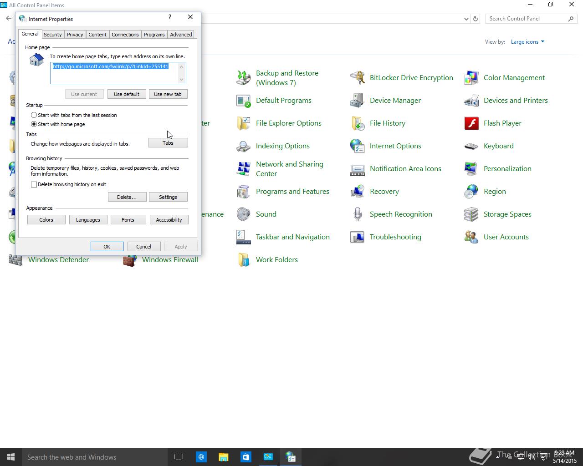Open Programs and Features icon
The image size is (583, 466).
(x=244, y=192)
